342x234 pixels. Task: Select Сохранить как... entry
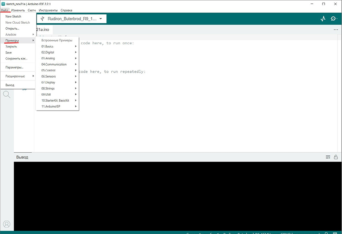18,58
